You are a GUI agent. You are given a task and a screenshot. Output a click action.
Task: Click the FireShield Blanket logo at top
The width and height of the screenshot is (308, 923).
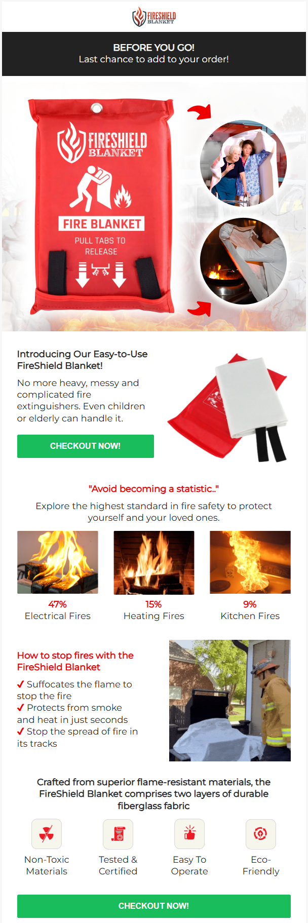tap(154, 17)
